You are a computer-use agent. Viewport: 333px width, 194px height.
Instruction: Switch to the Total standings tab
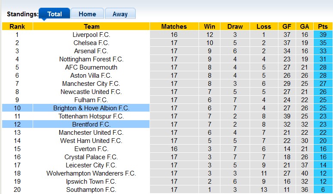pos(55,14)
